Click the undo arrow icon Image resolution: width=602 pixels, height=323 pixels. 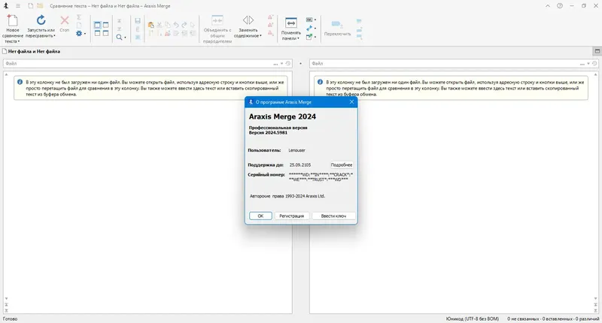[176, 25]
